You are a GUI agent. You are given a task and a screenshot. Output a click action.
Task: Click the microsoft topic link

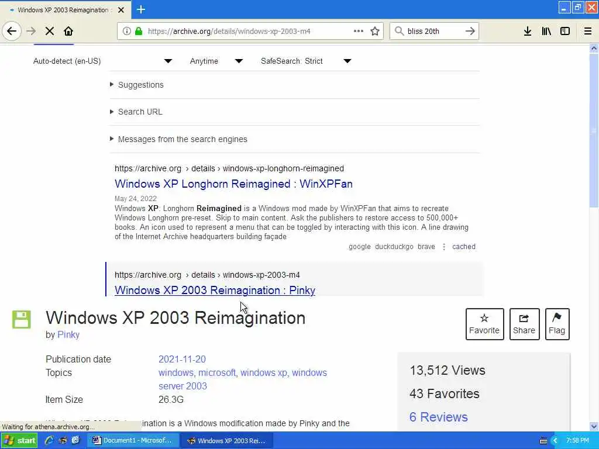218,372
